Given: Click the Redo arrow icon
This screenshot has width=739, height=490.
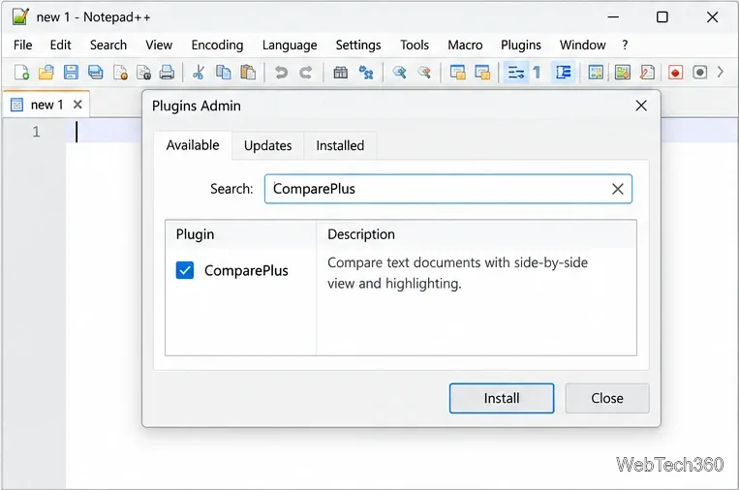Looking at the screenshot, I should [306, 72].
